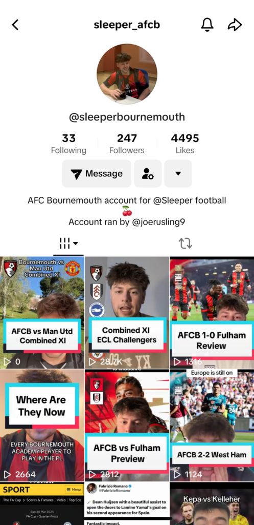Open the follow settings person icon
This screenshot has width=254, height=525.
[x=148, y=173]
